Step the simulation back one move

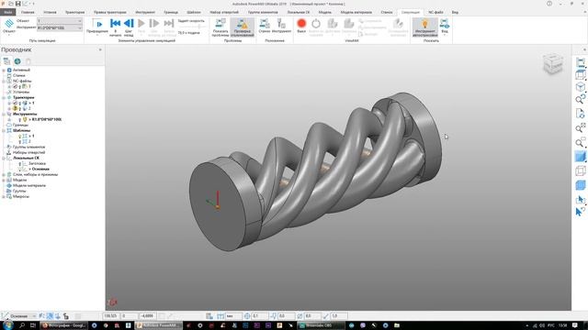129,27
